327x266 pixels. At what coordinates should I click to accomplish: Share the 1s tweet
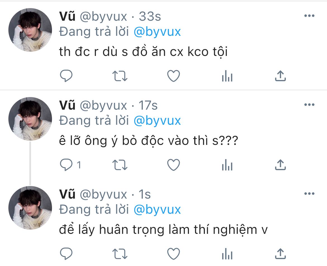(280, 254)
